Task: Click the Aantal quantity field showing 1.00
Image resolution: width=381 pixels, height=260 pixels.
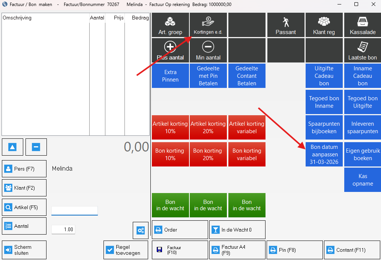Action: [x=63, y=229]
